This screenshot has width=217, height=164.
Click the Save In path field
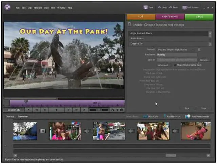pyautogui.click(x=177, y=60)
